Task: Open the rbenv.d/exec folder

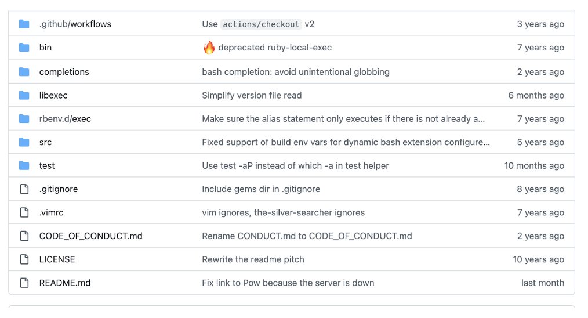Action: pos(65,118)
